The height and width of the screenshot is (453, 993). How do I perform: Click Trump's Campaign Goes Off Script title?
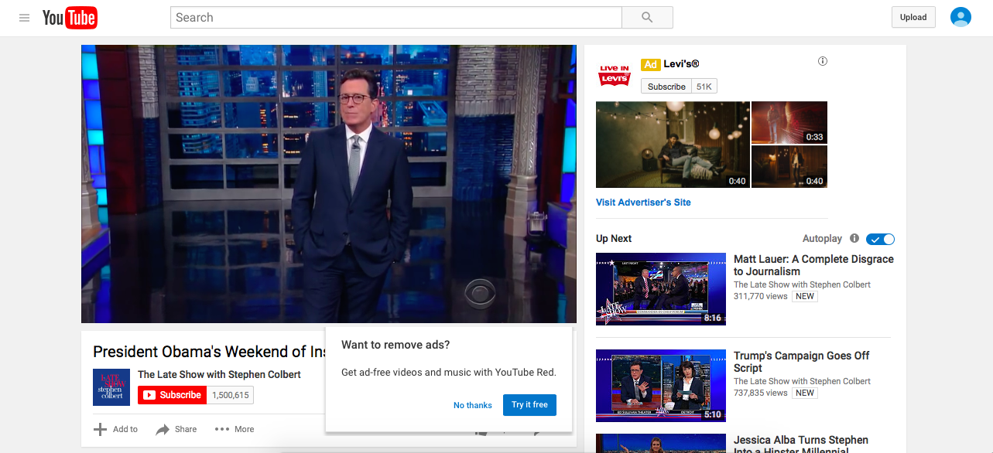tap(801, 362)
